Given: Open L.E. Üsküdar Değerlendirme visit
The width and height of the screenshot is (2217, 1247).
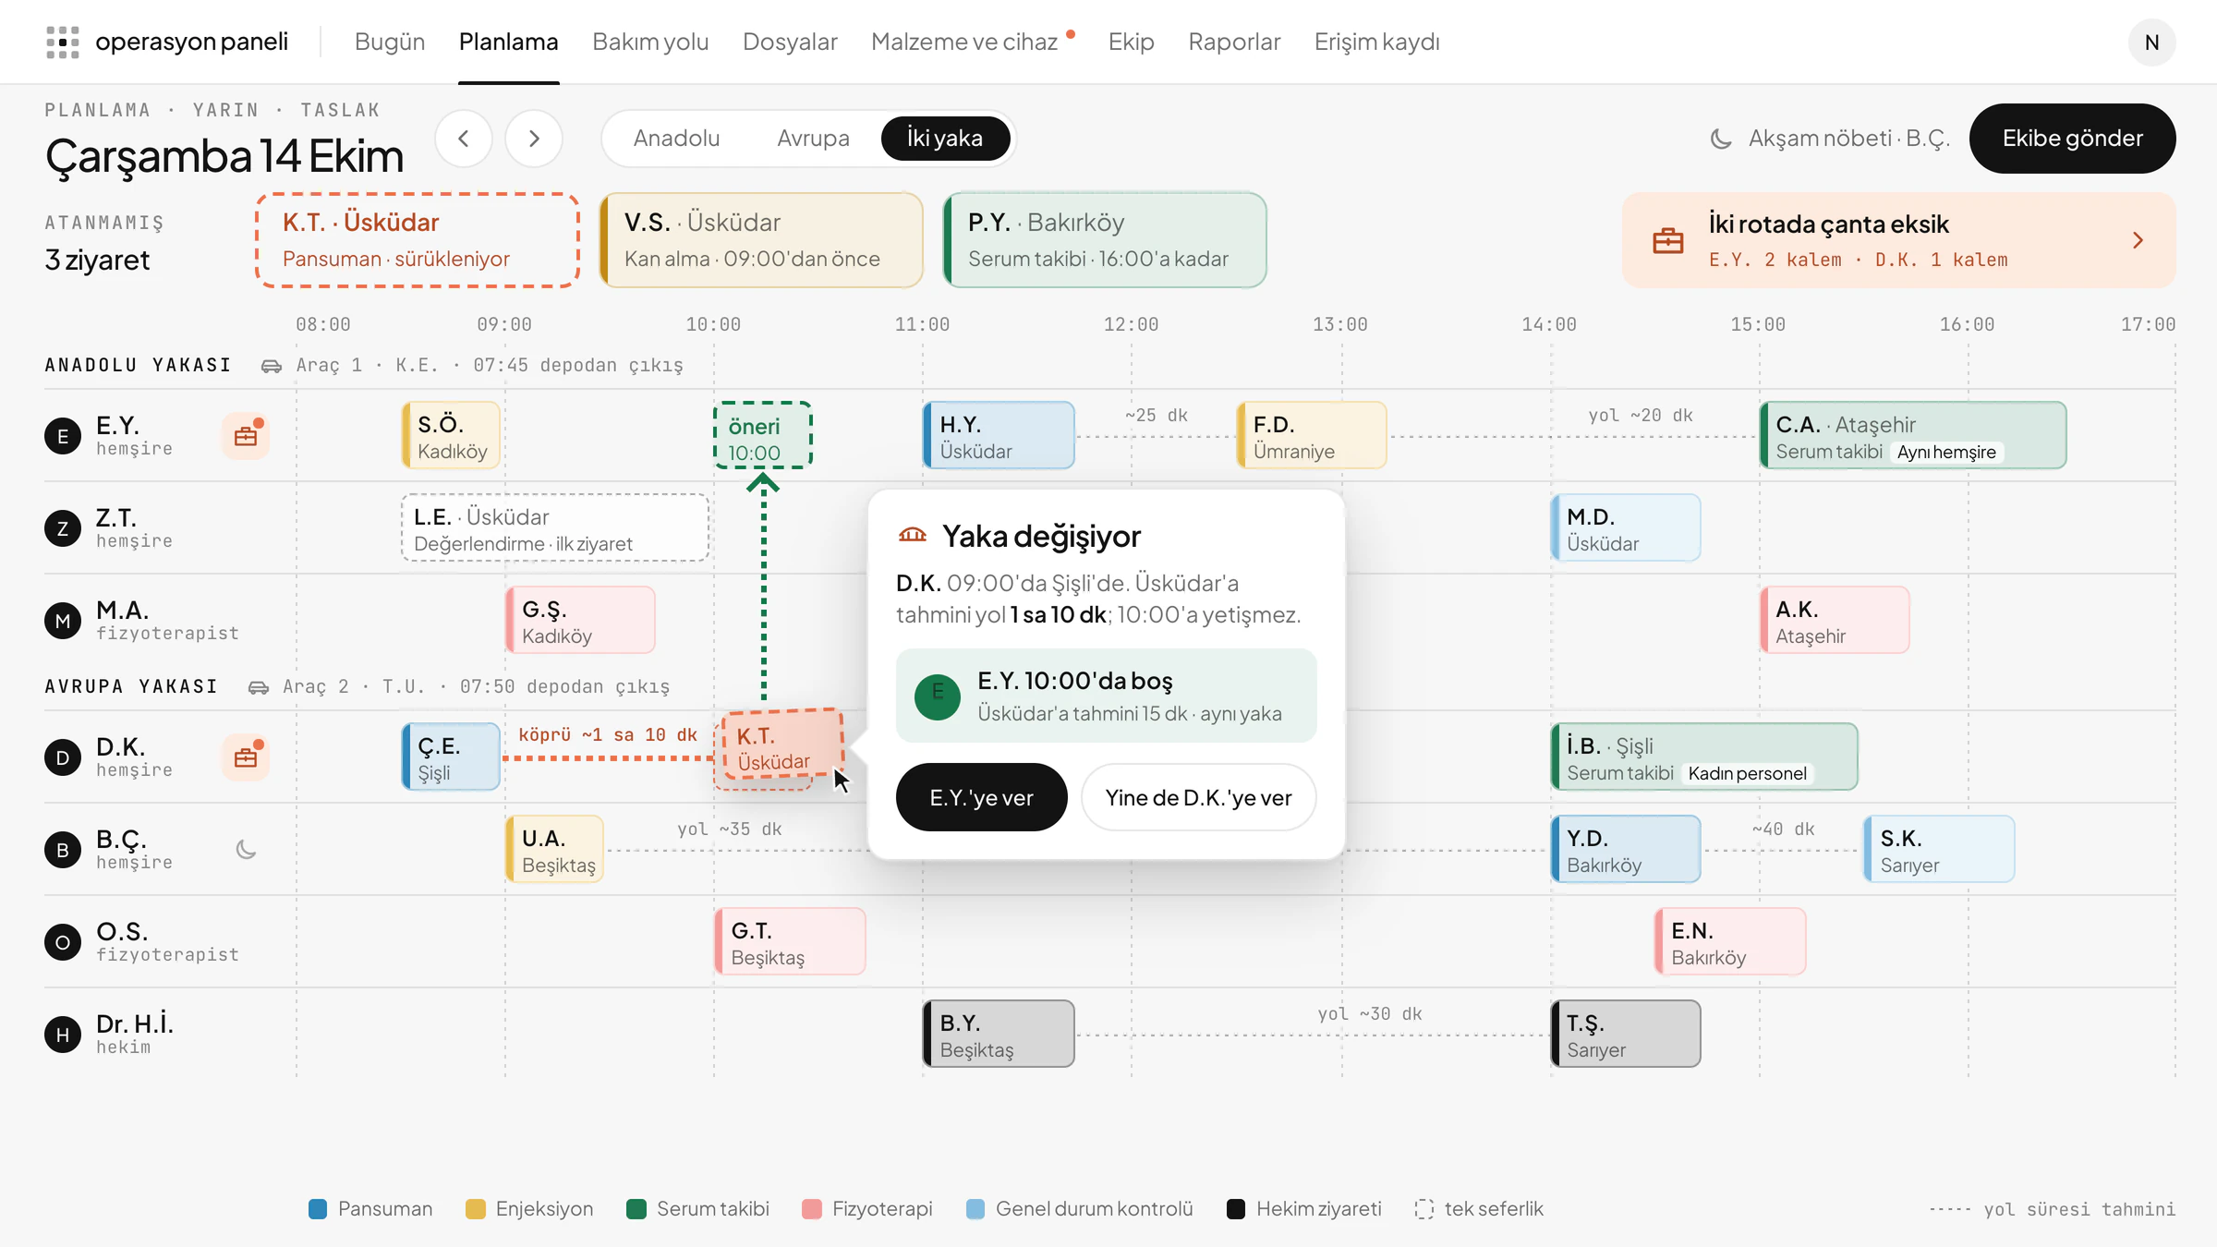Looking at the screenshot, I should 555,527.
